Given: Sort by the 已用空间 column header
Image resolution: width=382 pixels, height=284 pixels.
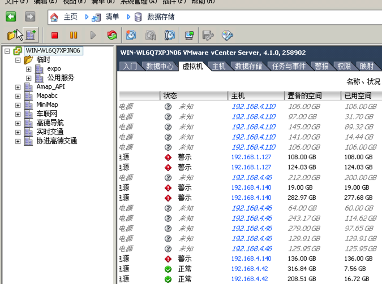Looking at the screenshot, I should coord(362,96).
